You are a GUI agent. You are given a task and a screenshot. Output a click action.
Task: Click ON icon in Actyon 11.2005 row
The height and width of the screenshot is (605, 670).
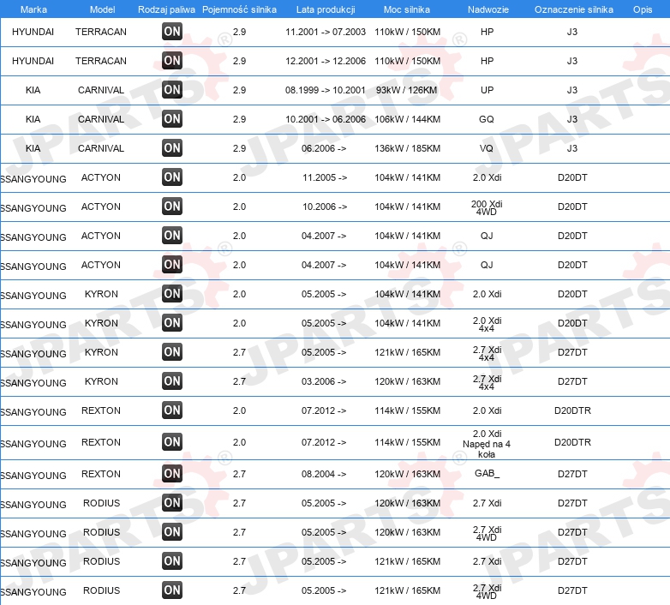click(172, 177)
